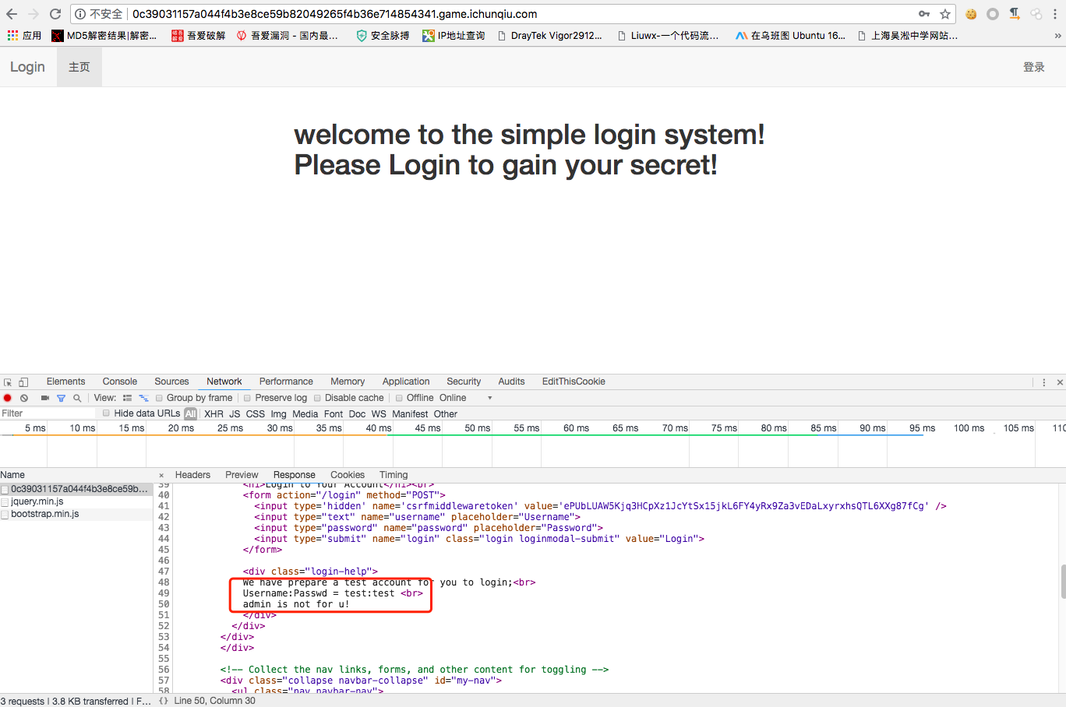This screenshot has width=1066, height=707.
Task: Switch to large request rows view
Action: point(127,398)
